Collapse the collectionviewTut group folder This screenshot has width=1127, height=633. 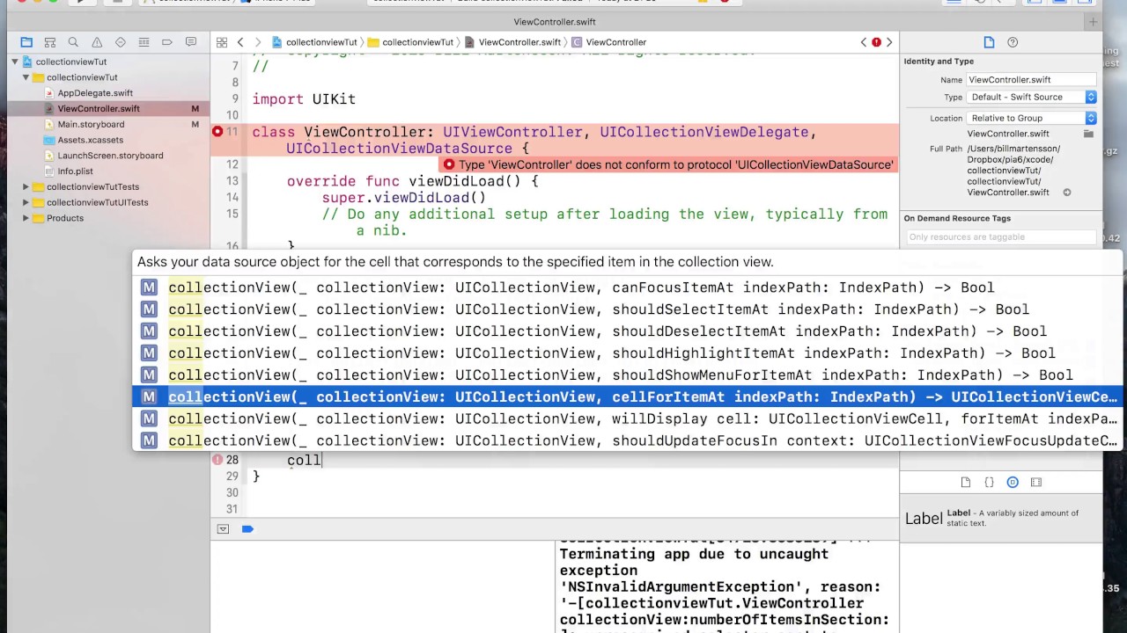point(26,77)
